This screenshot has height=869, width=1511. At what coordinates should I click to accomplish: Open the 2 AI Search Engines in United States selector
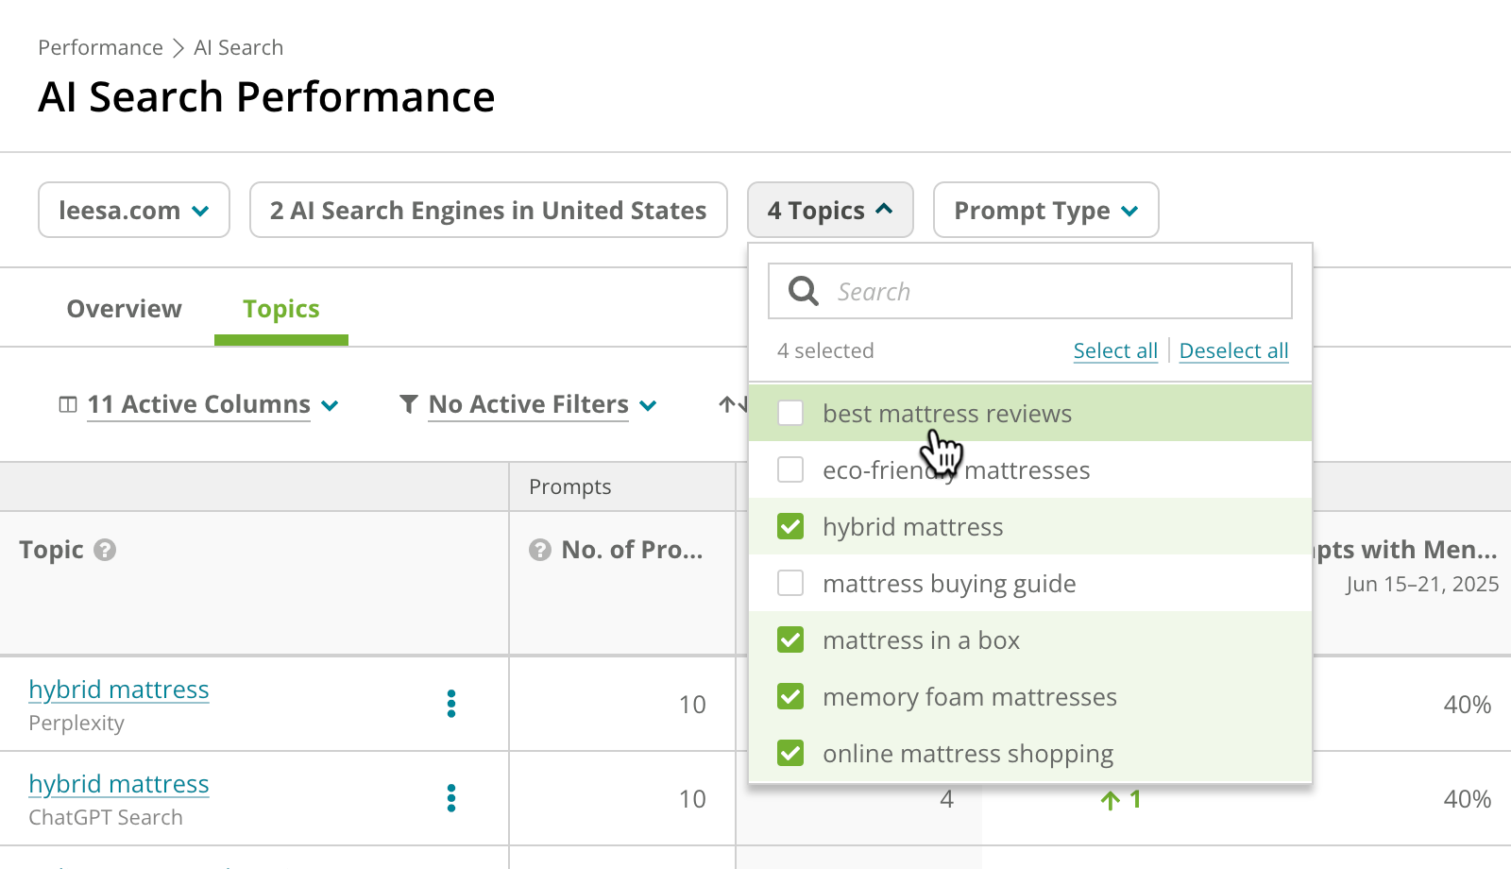pos(488,210)
